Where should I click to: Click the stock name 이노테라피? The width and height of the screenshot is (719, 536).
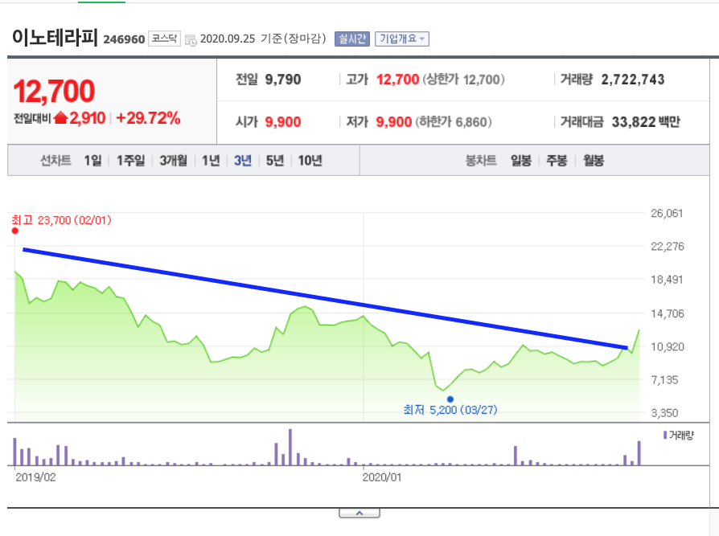(x=55, y=37)
